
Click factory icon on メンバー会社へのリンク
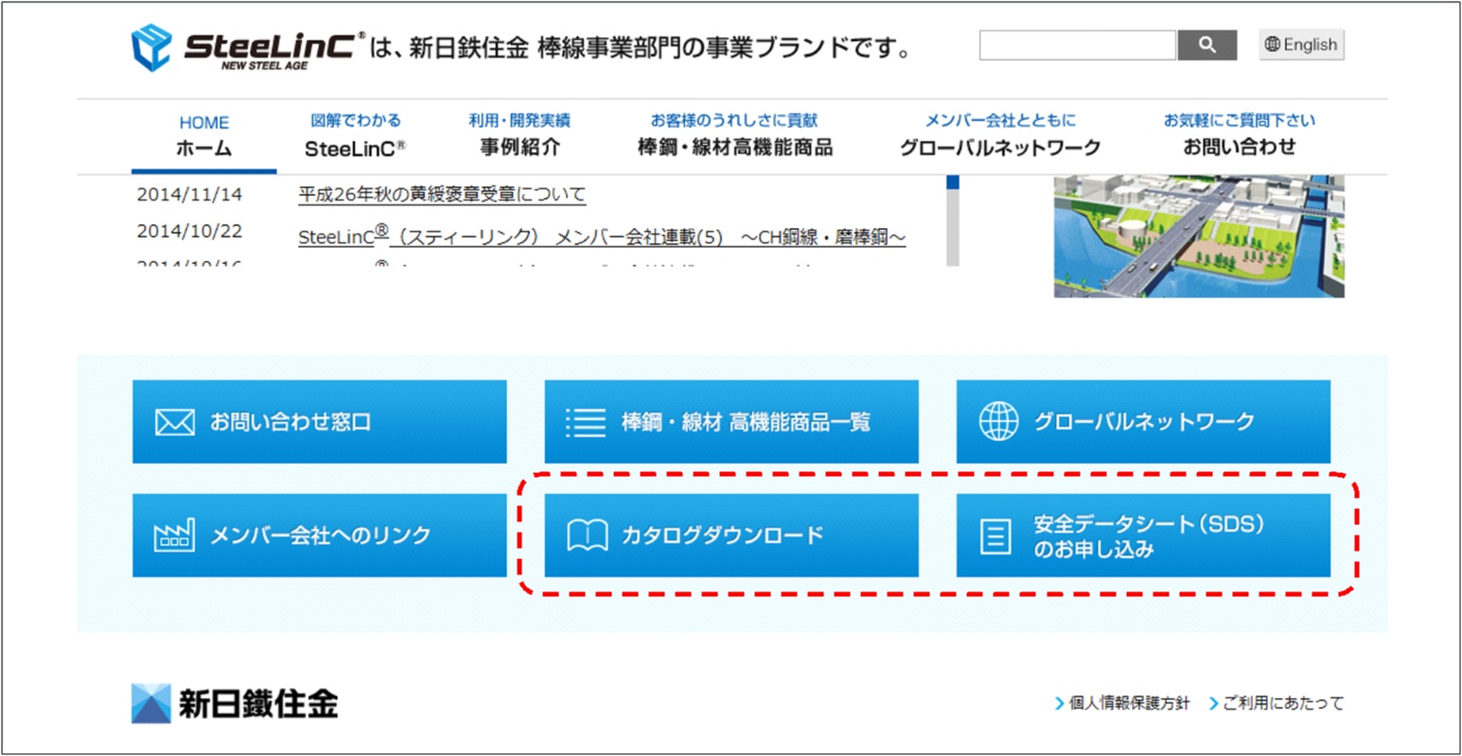(x=174, y=535)
